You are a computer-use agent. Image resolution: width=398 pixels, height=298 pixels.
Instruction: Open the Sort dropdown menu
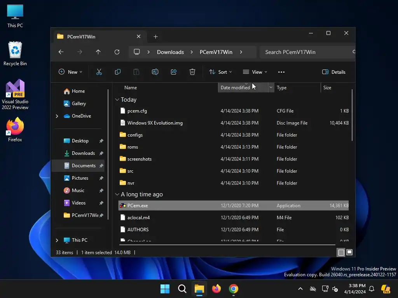point(220,72)
